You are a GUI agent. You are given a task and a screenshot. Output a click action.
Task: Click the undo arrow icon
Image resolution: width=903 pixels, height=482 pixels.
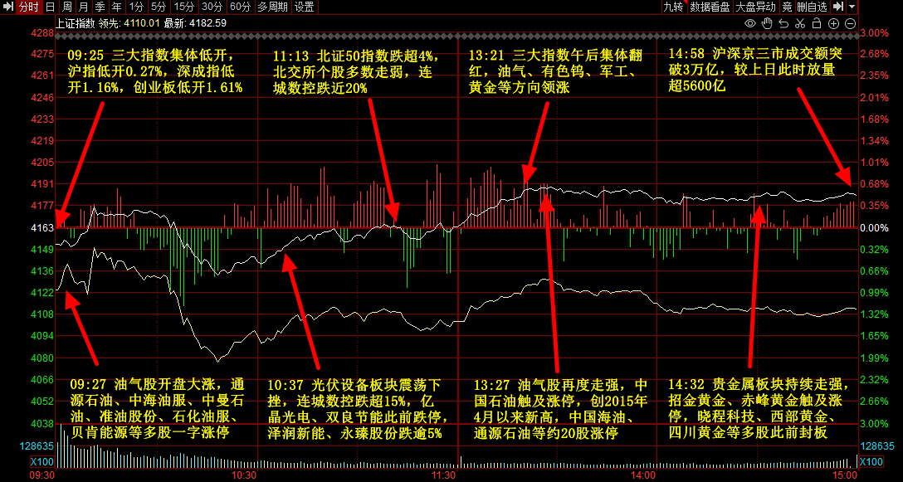tap(783, 22)
